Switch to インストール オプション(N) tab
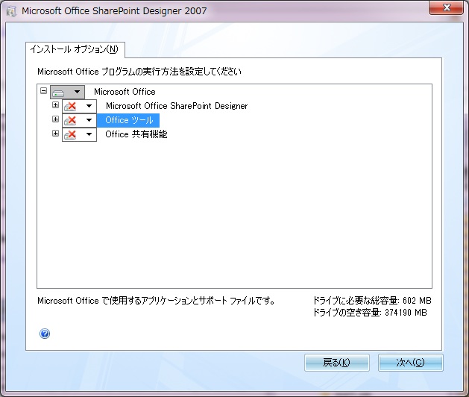 [x=75, y=49]
